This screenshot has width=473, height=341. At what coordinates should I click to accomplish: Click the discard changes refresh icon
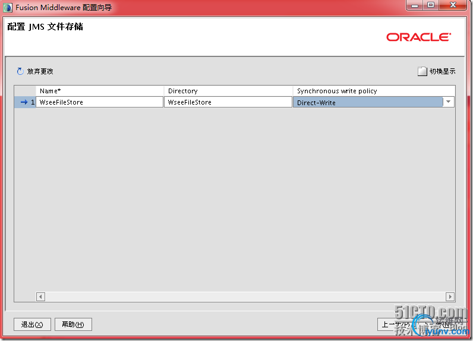click(x=20, y=71)
